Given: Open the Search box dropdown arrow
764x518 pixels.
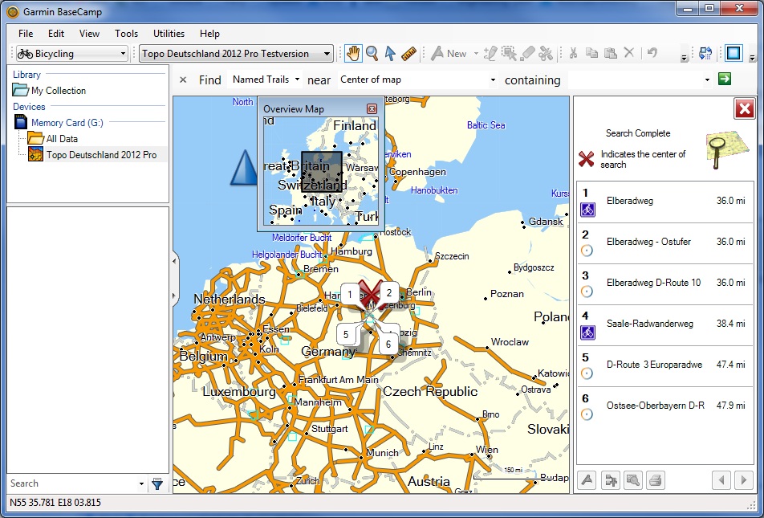Looking at the screenshot, I should [x=141, y=483].
